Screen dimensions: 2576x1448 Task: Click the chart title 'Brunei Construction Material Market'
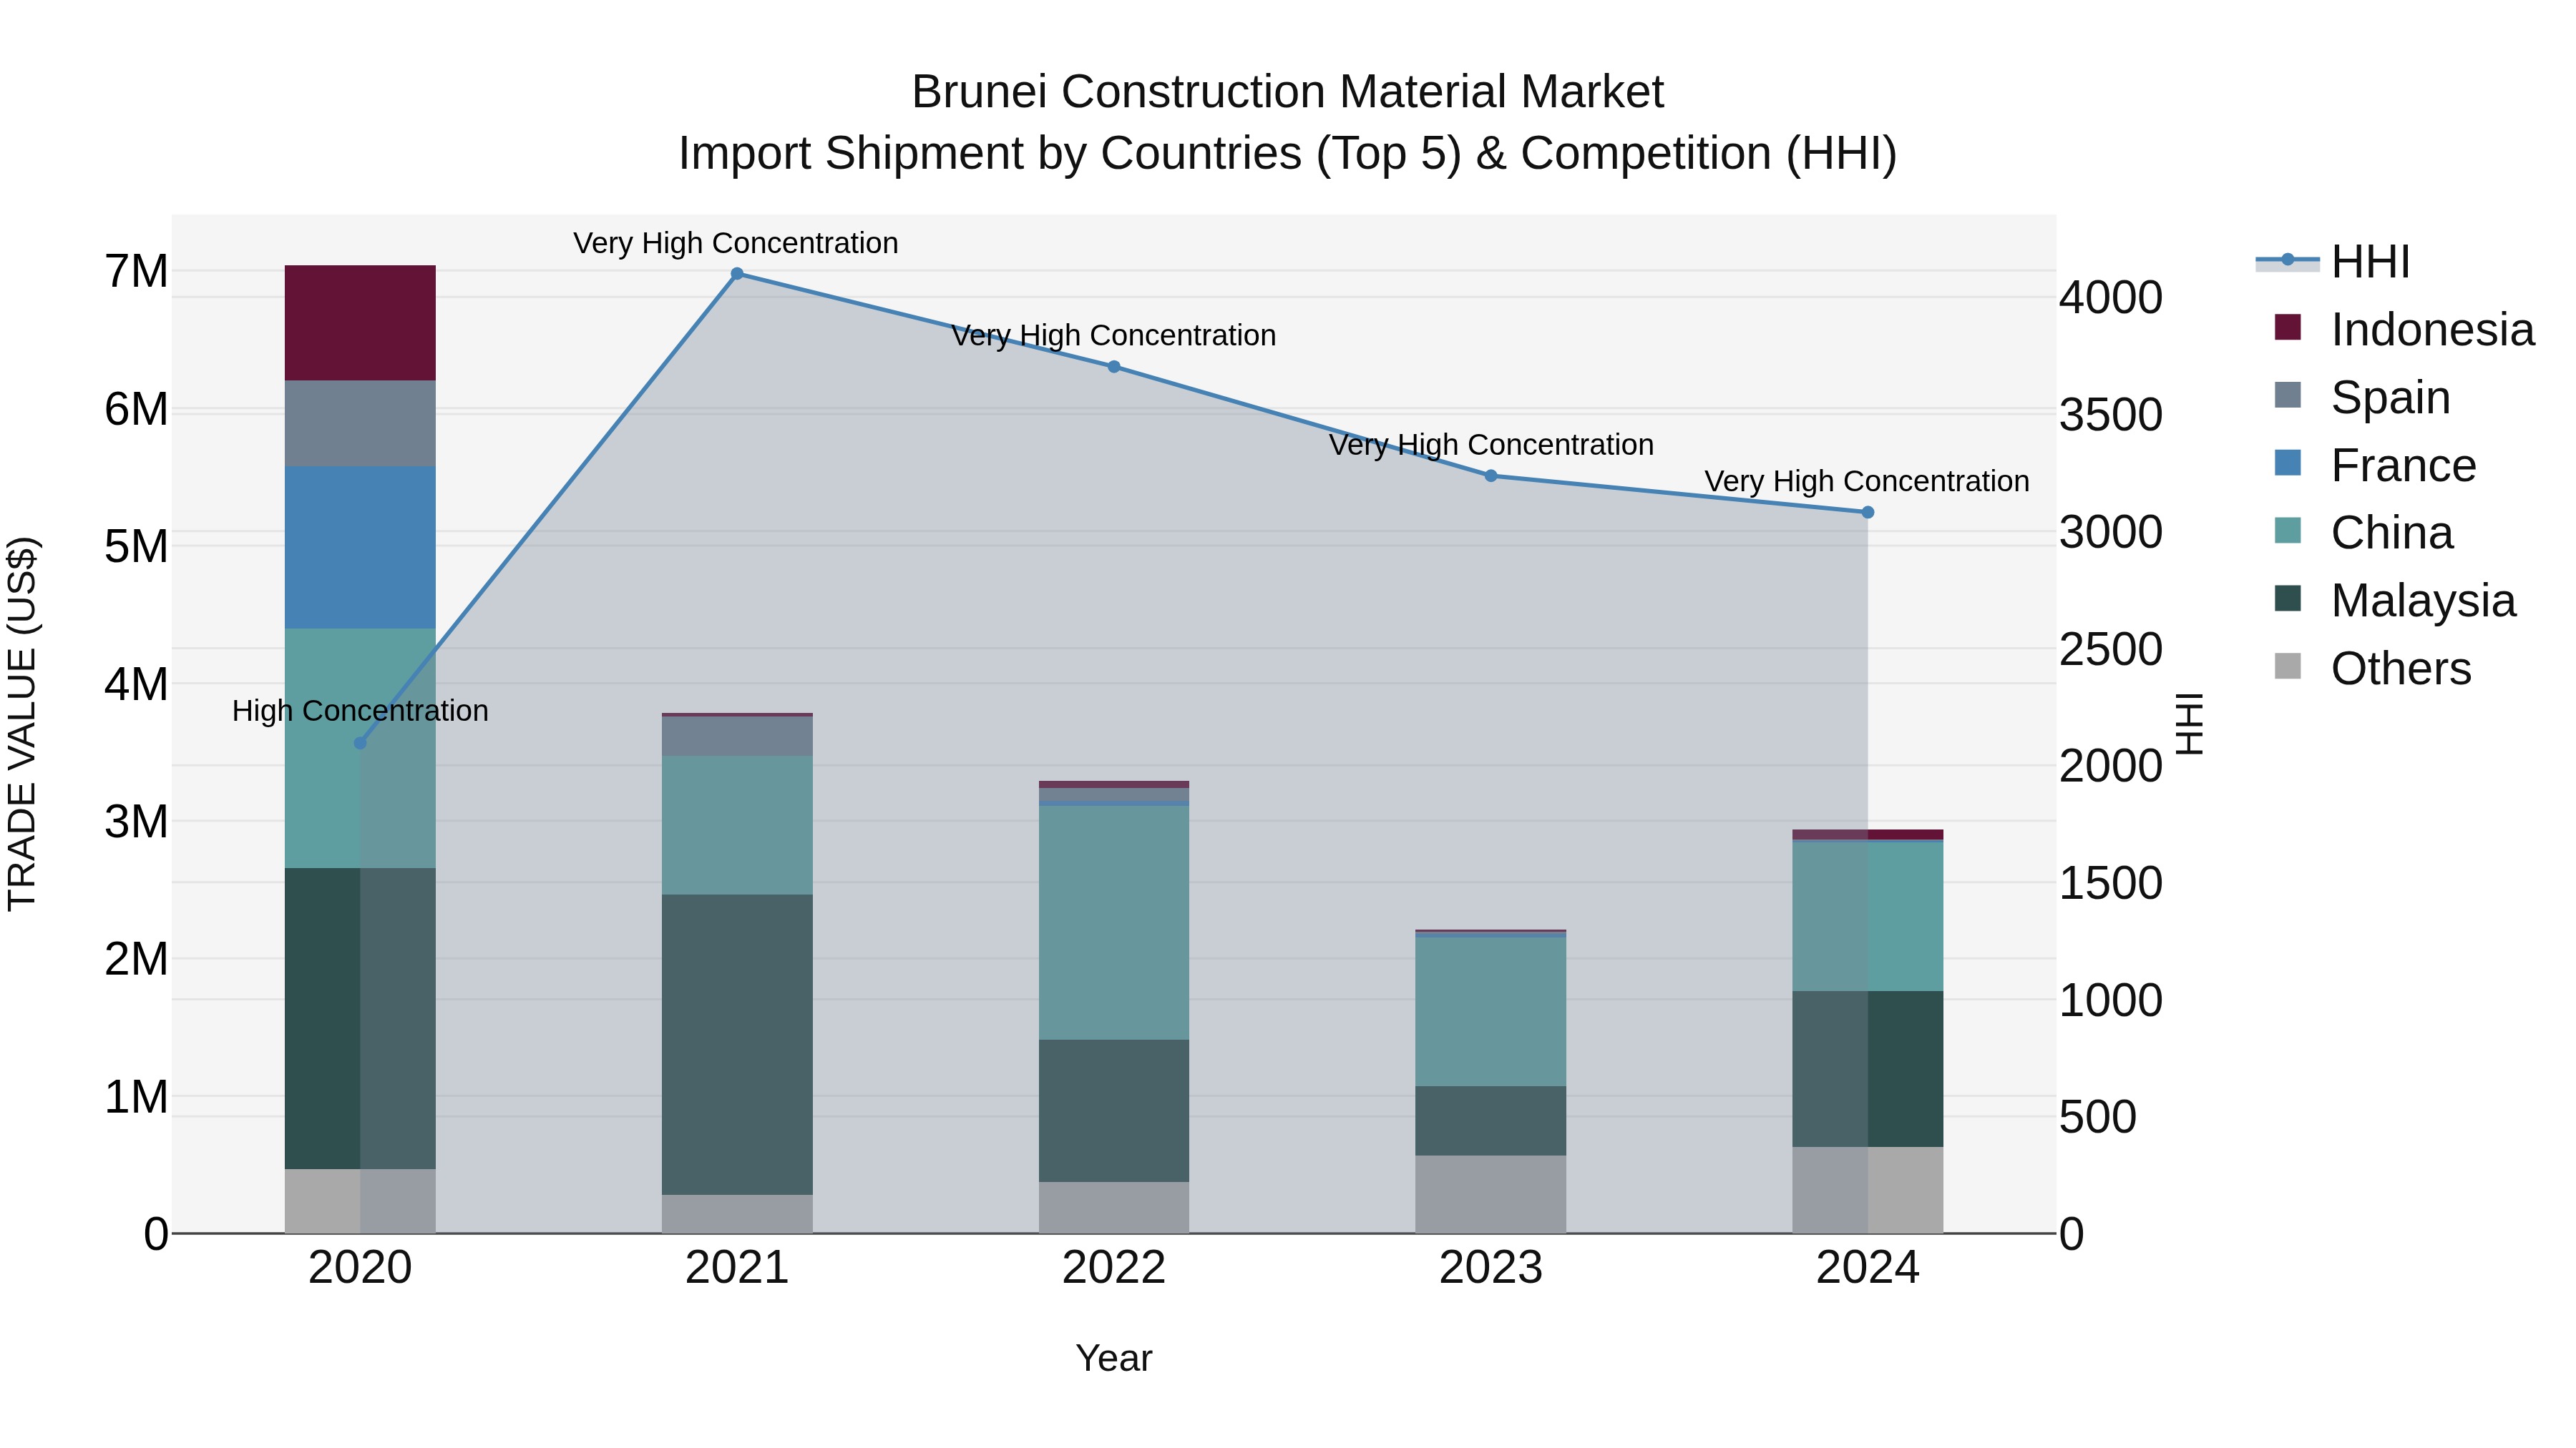pyautogui.click(x=1288, y=92)
